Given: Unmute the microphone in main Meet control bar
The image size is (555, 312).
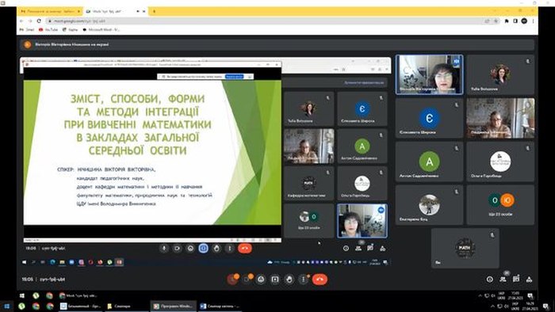Looking at the screenshot, I should point(232,280).
